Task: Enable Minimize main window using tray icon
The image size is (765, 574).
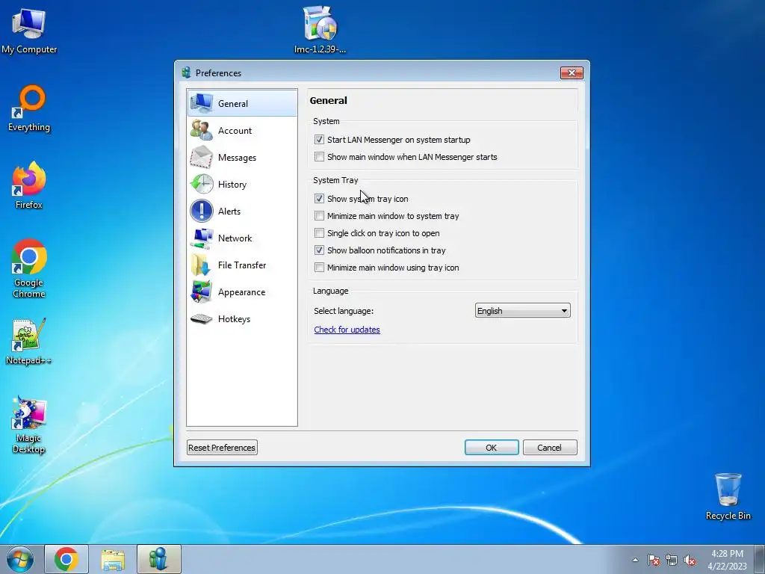Action: pyautogui.click(x=319, y=268)
